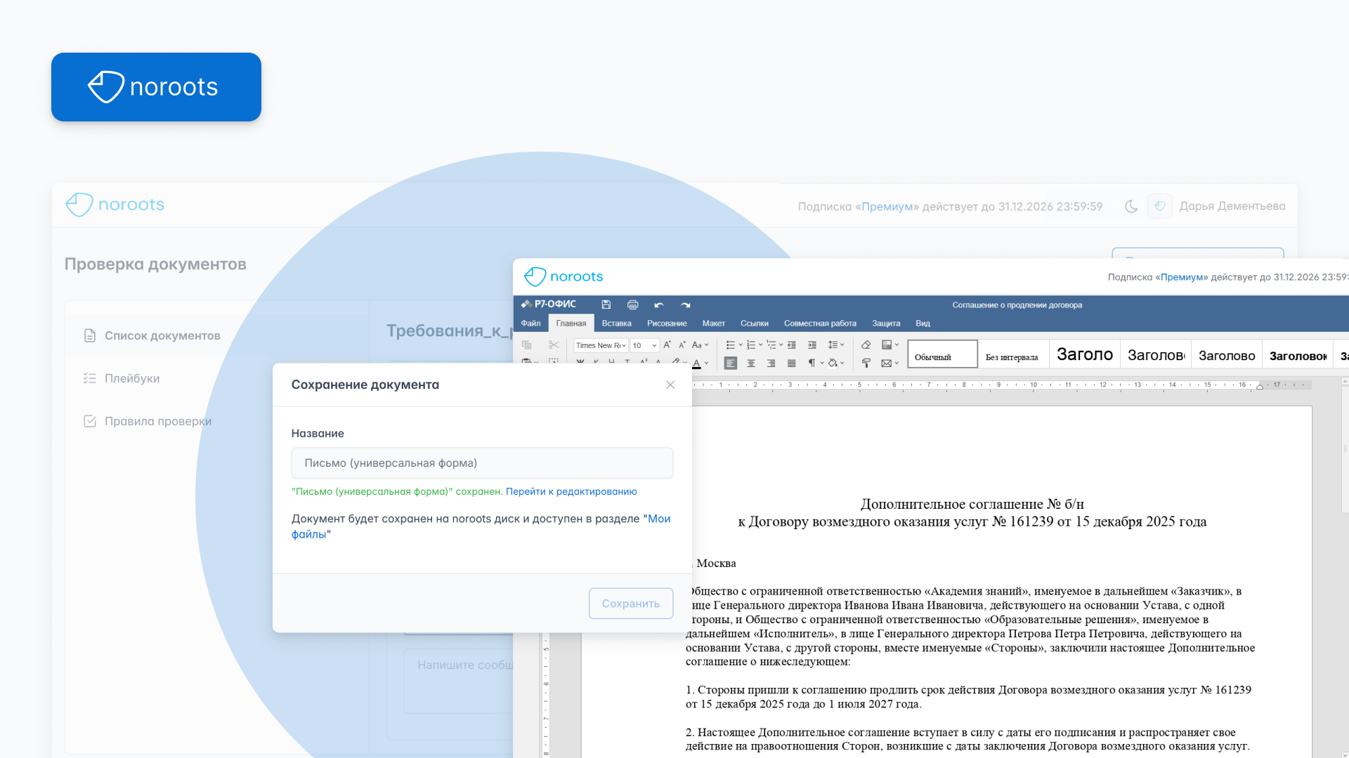Viewport: 1349px width, 758px height.
Task: Toggle justified text alignment
Action: point(791,363)
